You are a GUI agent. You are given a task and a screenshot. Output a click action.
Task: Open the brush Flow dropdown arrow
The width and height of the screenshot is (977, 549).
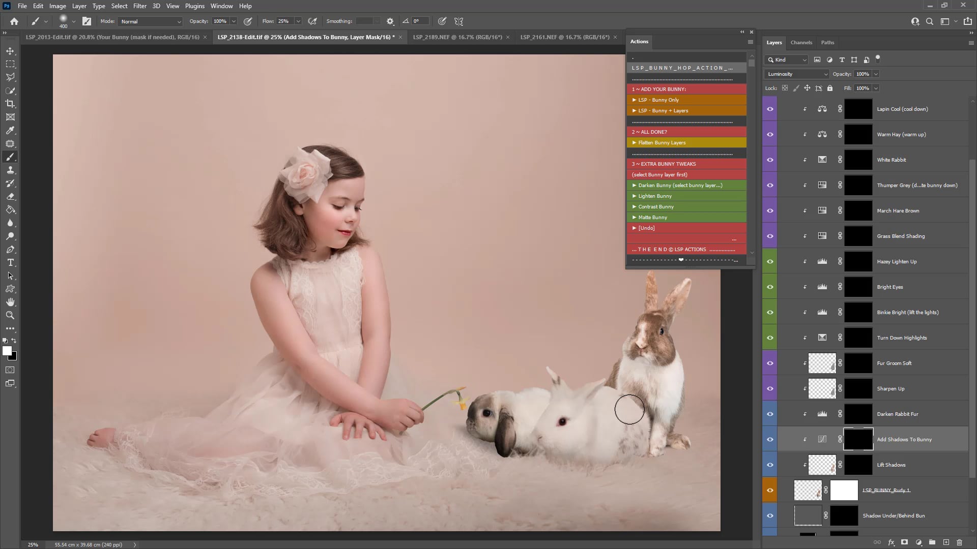tap(298, 21)
